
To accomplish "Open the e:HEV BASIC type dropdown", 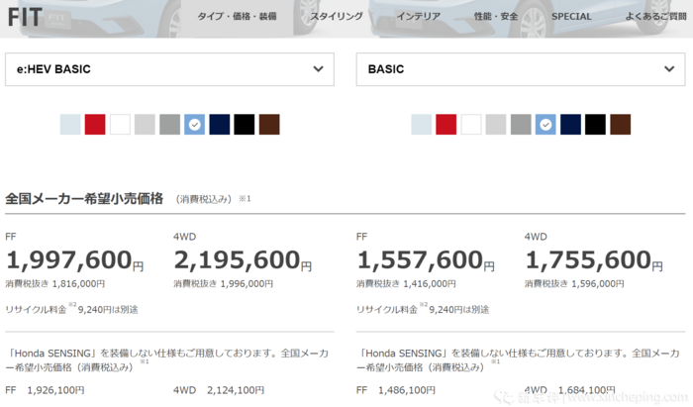I will click(x=169, y=69).
